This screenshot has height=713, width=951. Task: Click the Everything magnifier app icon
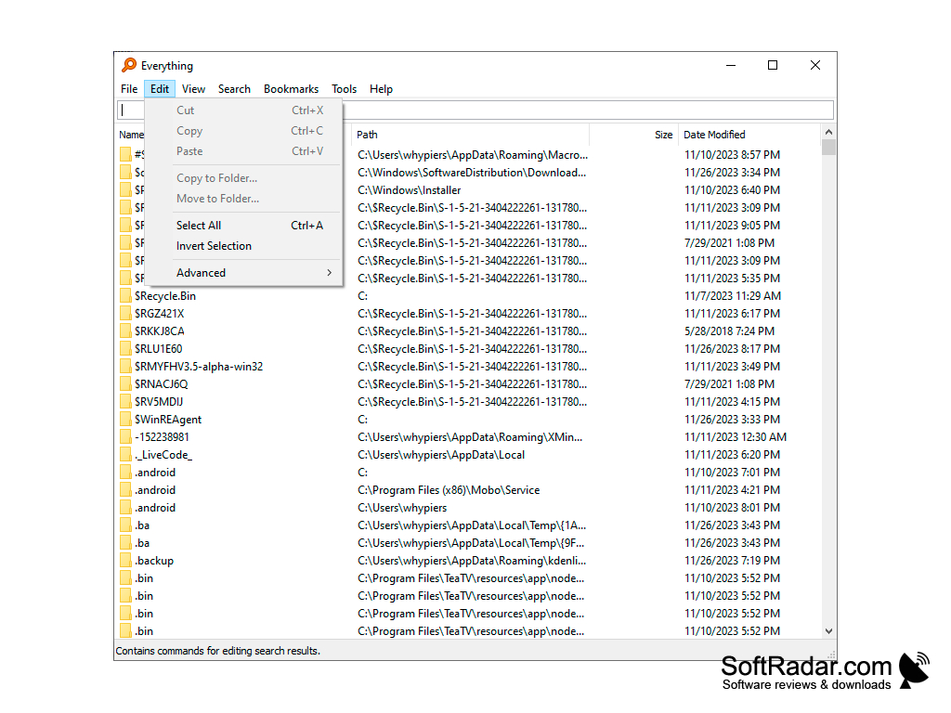tap(129, 65)
